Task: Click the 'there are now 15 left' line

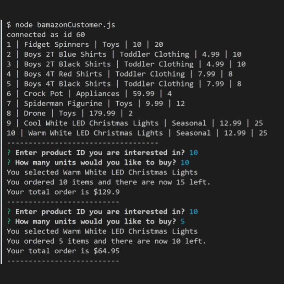Action: tap(109, 182)
